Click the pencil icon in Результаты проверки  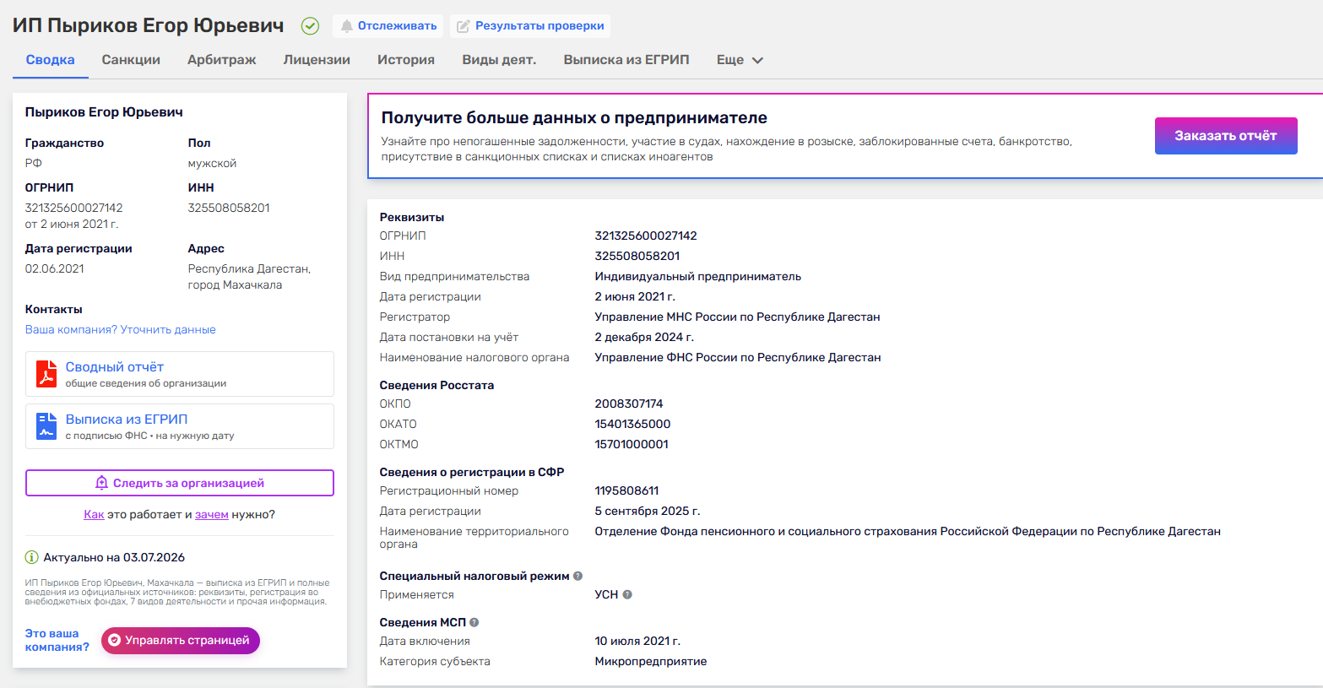463,26
